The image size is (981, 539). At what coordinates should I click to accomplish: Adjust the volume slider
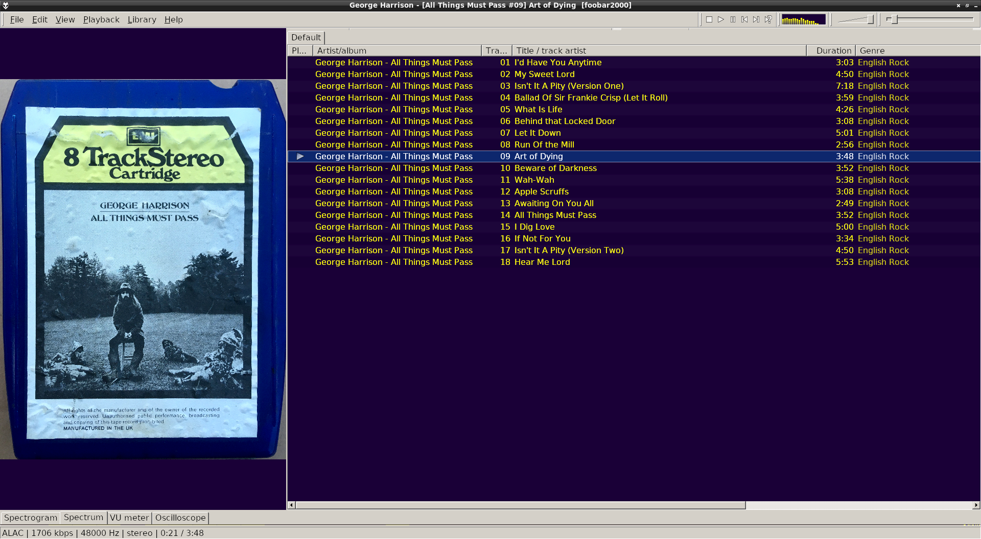click(x=856, y=19)
